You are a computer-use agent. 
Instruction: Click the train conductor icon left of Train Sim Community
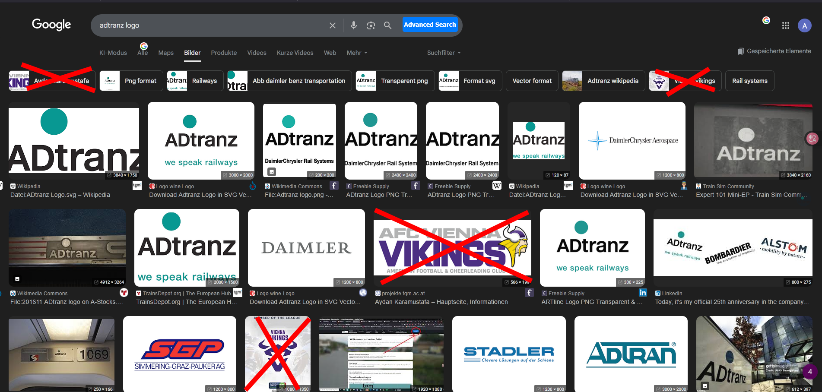click(x=684, y=186)
